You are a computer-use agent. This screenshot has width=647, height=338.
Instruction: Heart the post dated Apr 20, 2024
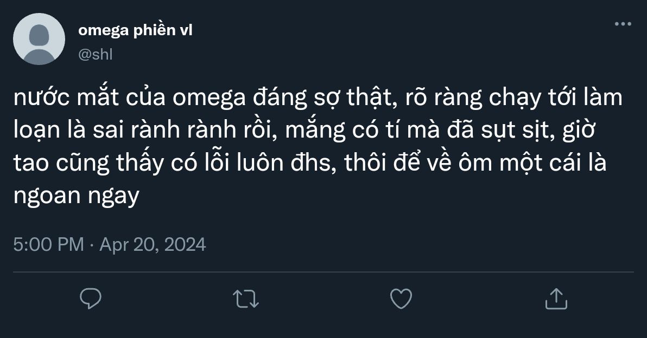pyautogui.click(x=401, y=298)
